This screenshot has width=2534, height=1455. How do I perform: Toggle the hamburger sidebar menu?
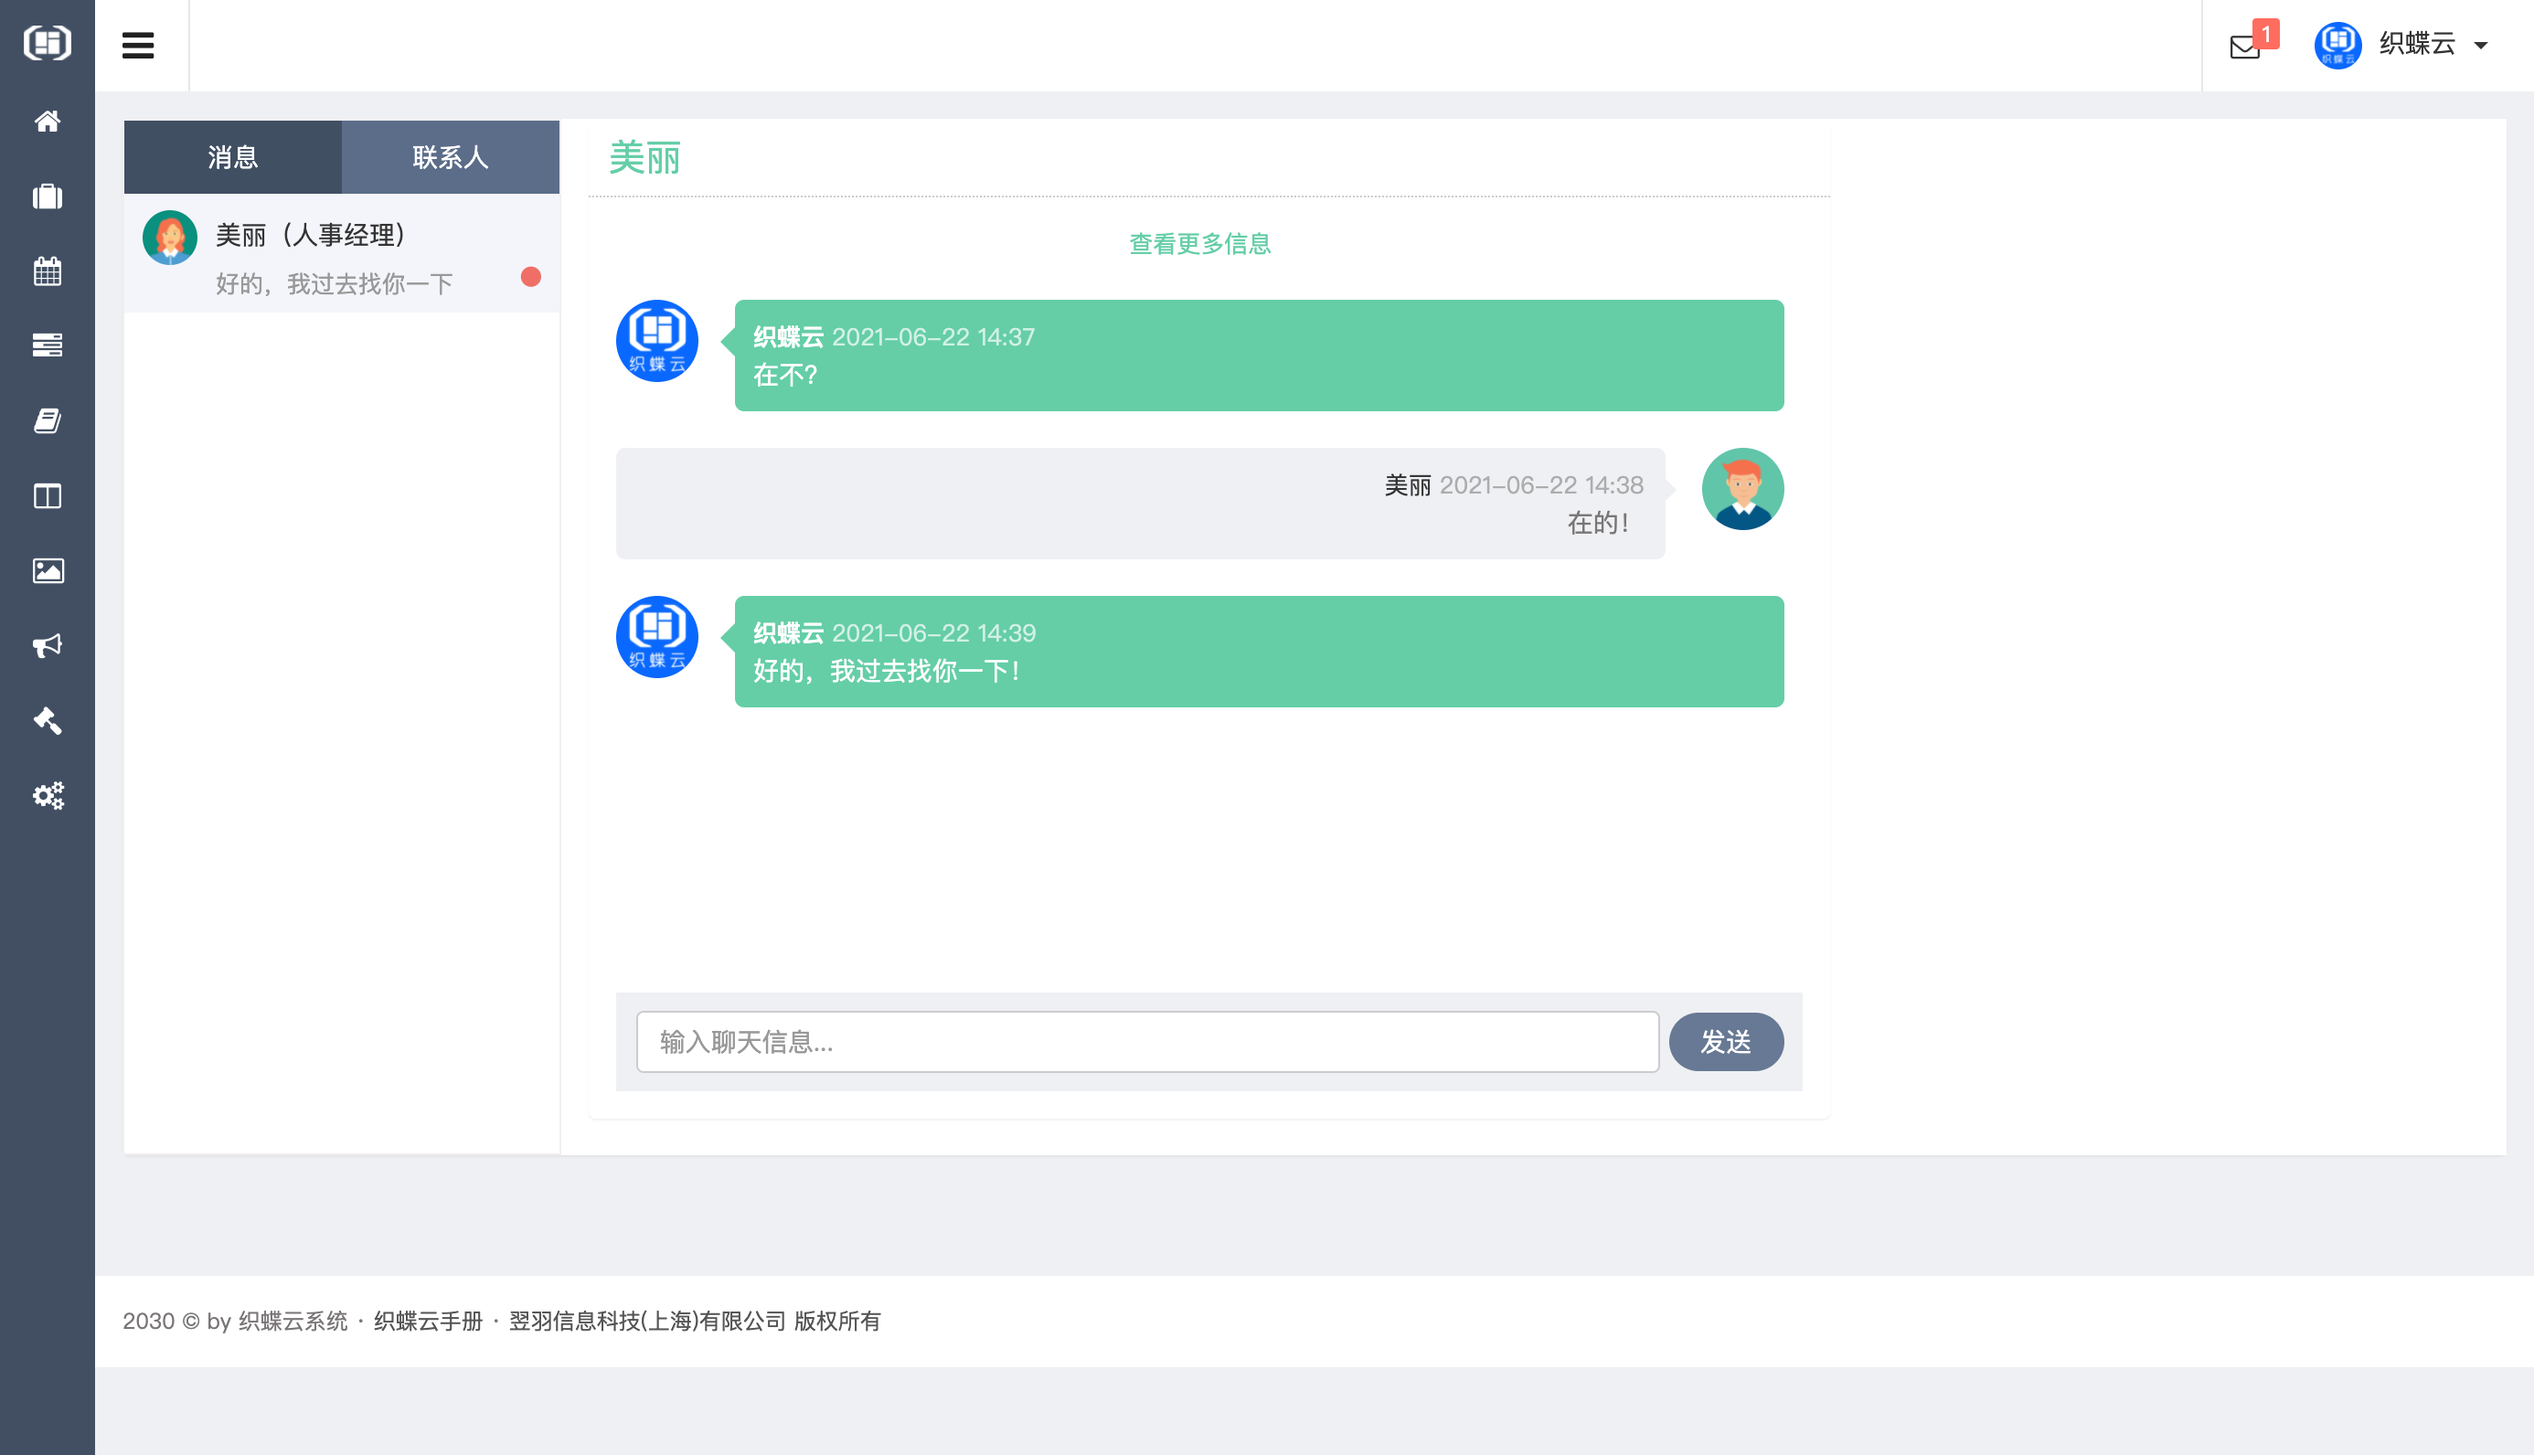coord(138,45)
